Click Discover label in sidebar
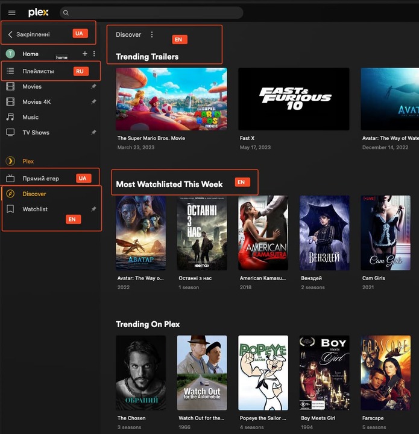 [x=34, y=194]
